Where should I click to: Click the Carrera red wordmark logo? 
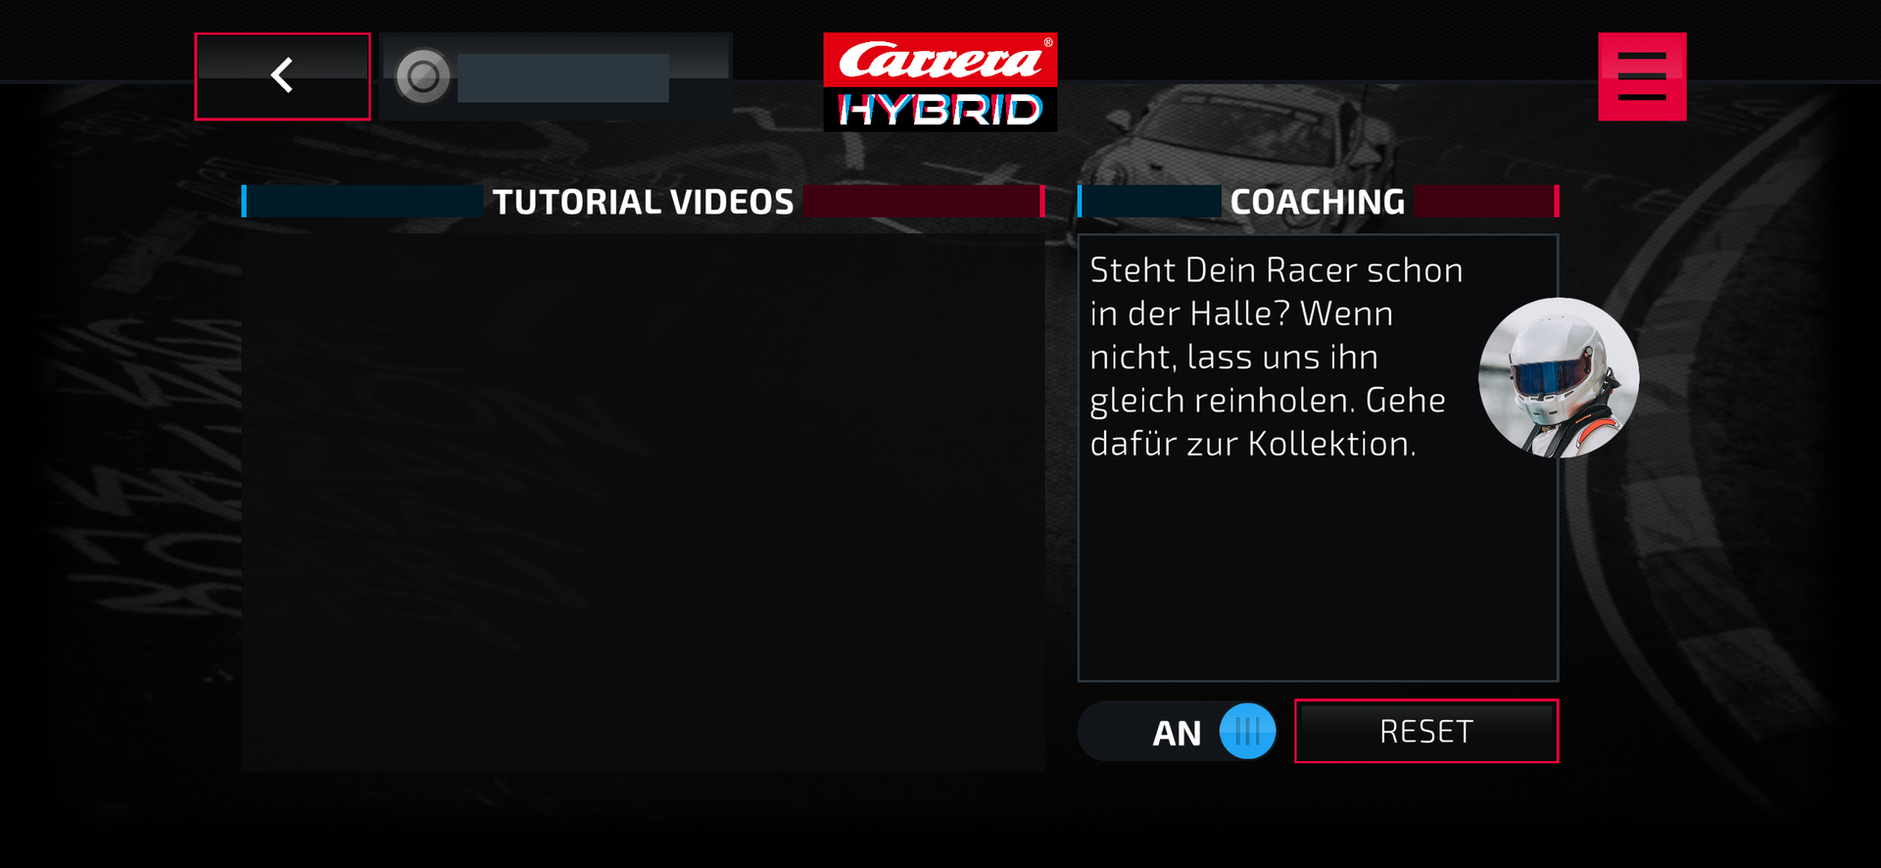tap(940, 60)
